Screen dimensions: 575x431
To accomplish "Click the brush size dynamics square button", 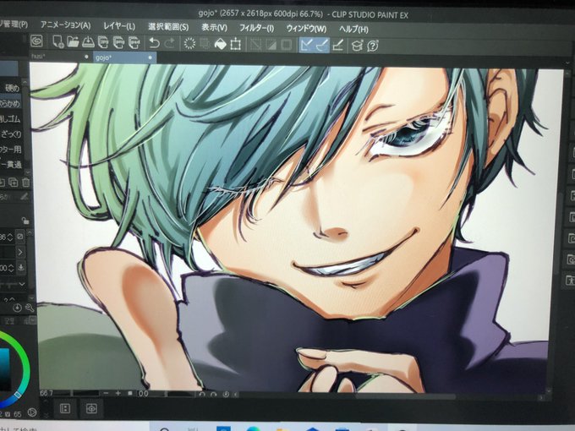I will coord(20,237).
